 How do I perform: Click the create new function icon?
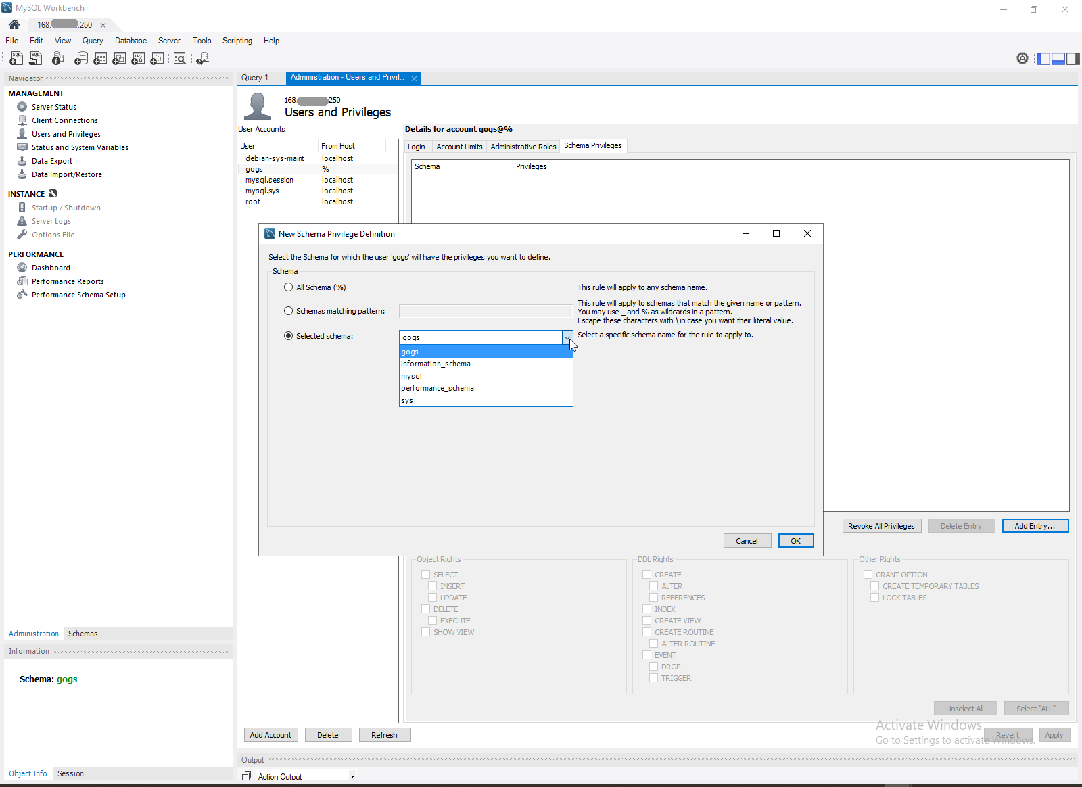[157, 59]
